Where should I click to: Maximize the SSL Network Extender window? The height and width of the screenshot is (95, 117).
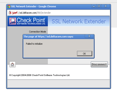tap(99, 6)
